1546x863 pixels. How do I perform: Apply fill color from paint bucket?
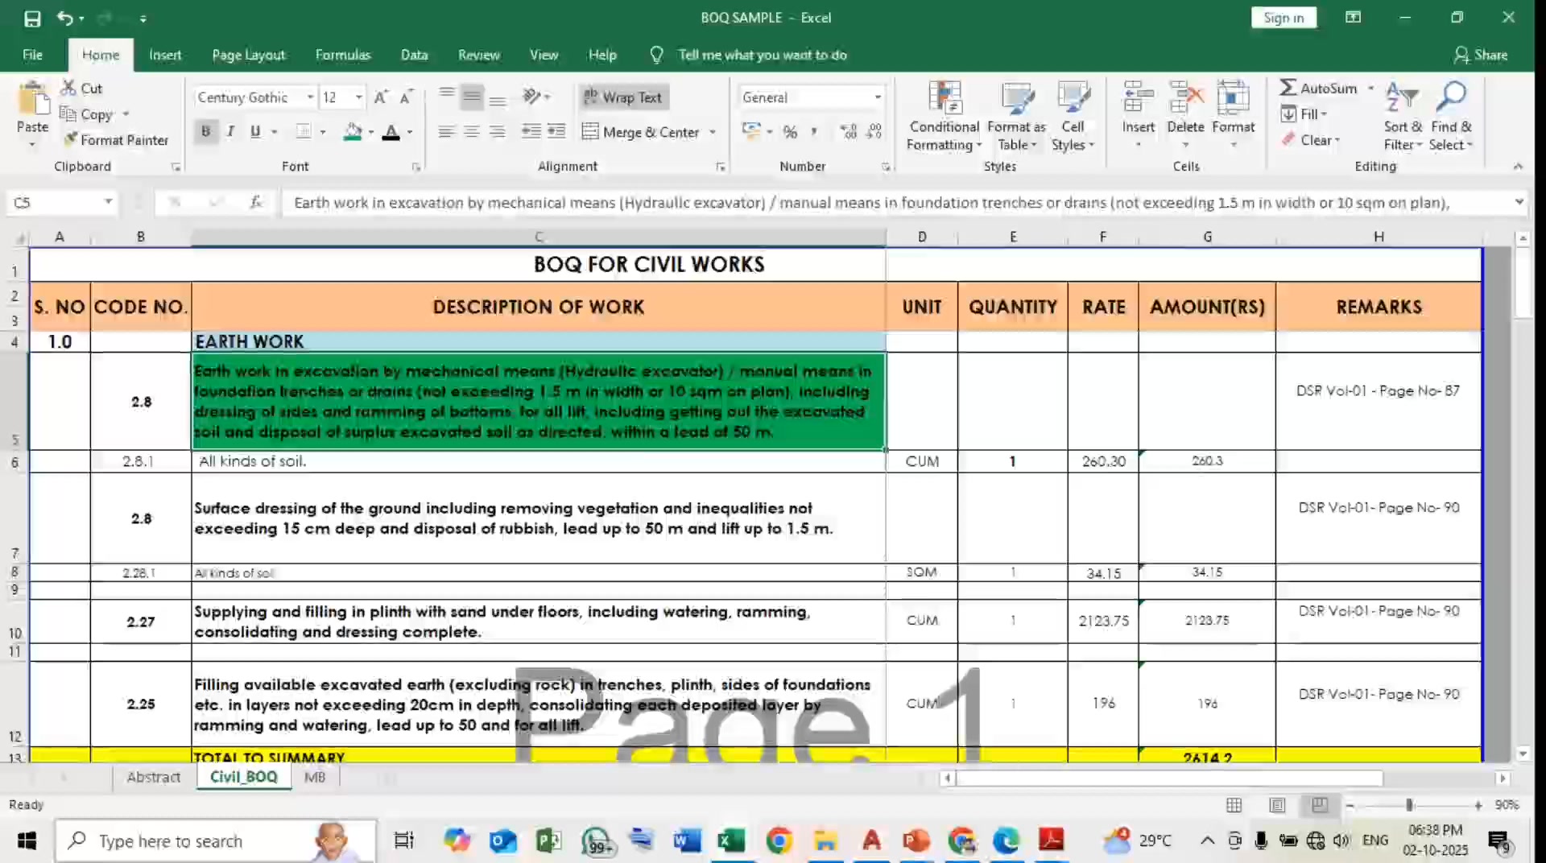tap(353, 131)
